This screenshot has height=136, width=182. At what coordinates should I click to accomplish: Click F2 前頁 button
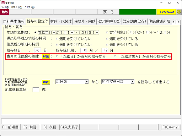point(30,127)
